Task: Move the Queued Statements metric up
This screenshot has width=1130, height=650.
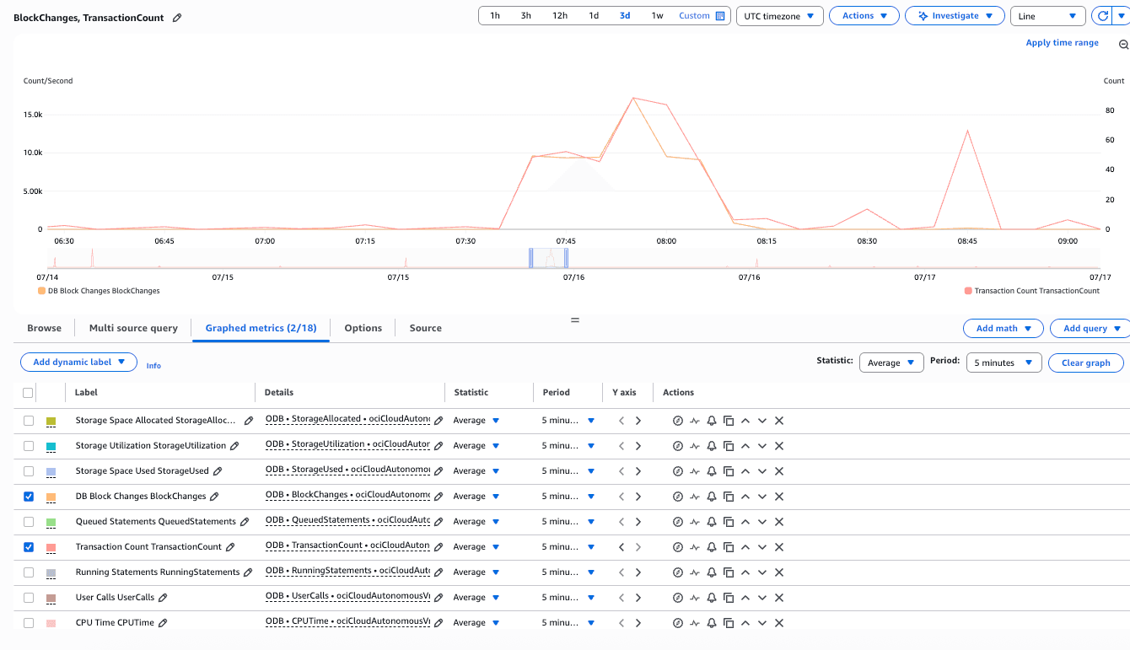Action: (x=745, y=521)
